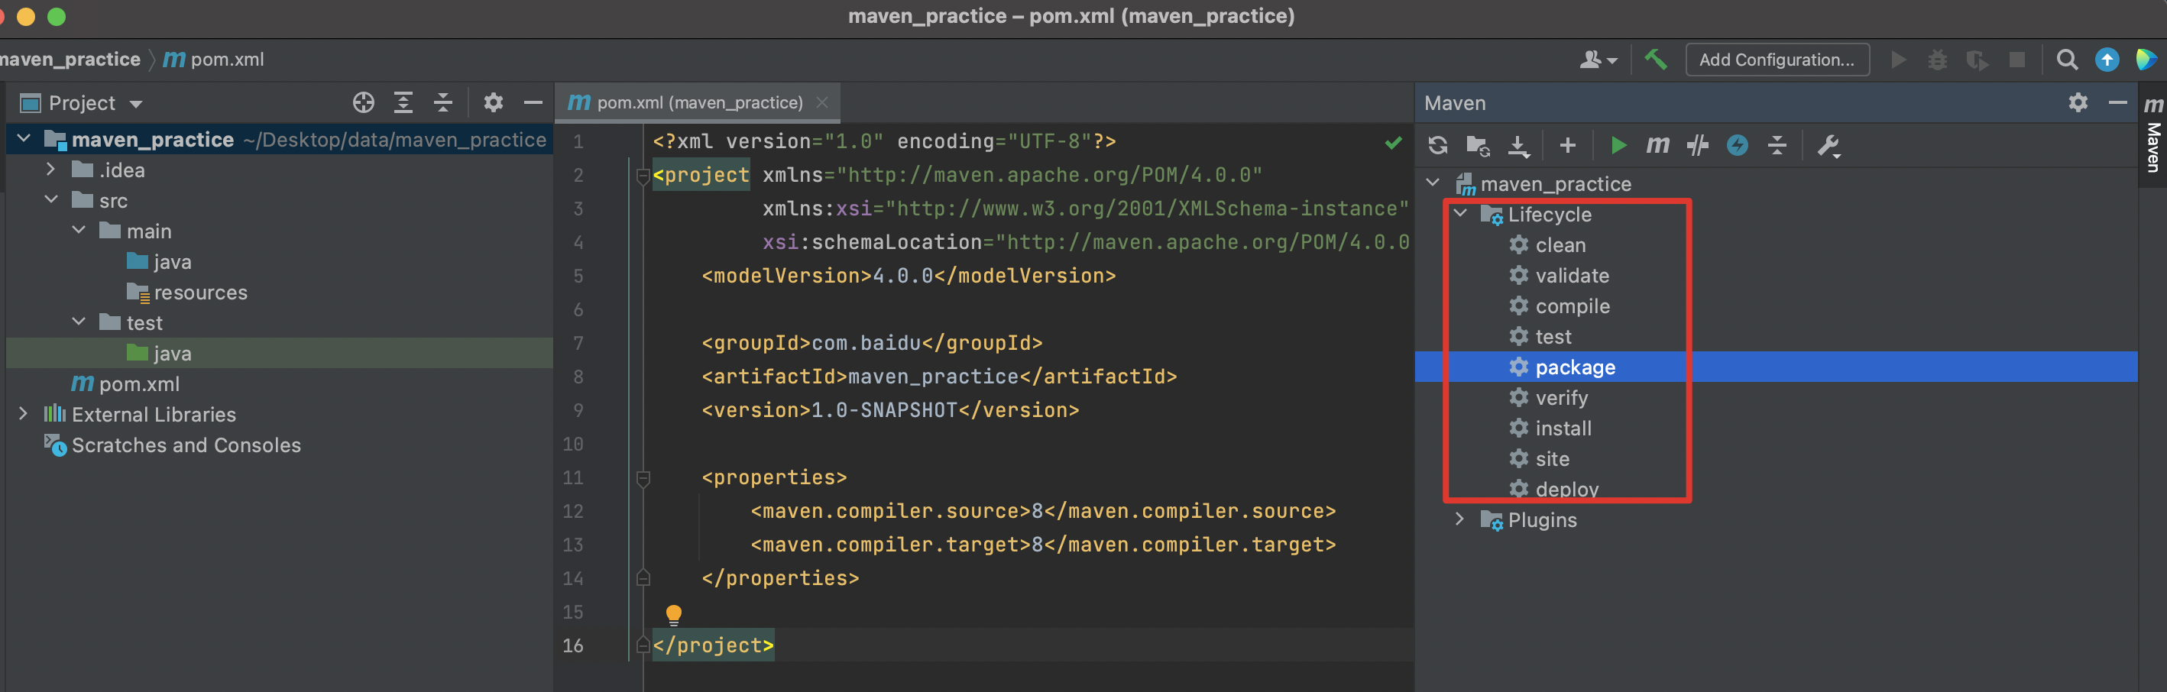Viewport: 2167px width, 692px height.
Task: Expand all in Project panel
Action: click(403, 102)
